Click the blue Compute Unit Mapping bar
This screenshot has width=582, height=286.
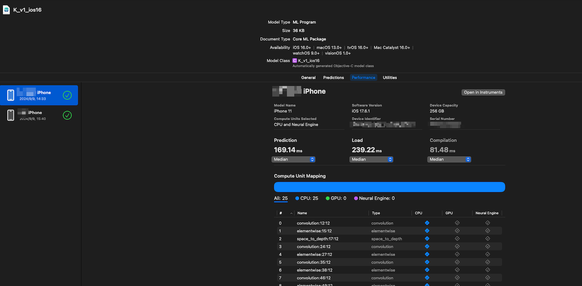pos(389,187)
